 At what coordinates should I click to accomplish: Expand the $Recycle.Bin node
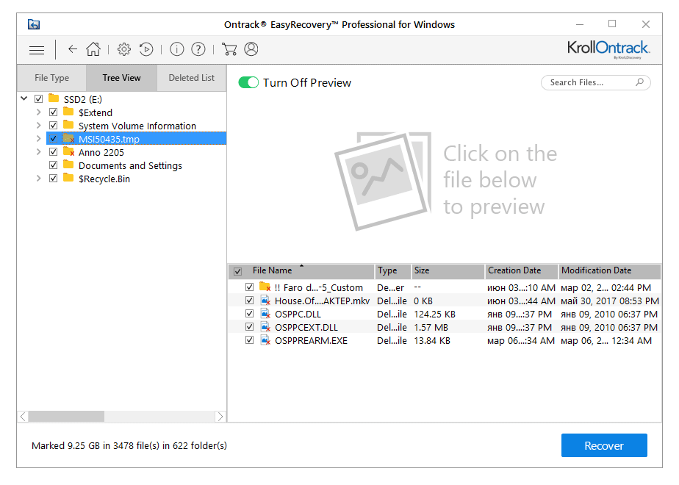pyautogui.click(x=38, y=179)
